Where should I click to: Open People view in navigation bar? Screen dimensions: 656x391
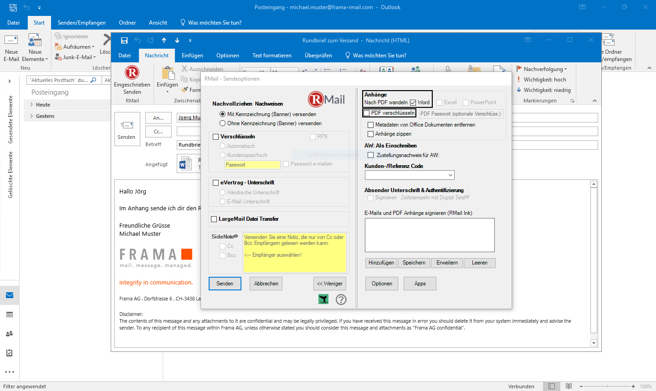(10, 334)
